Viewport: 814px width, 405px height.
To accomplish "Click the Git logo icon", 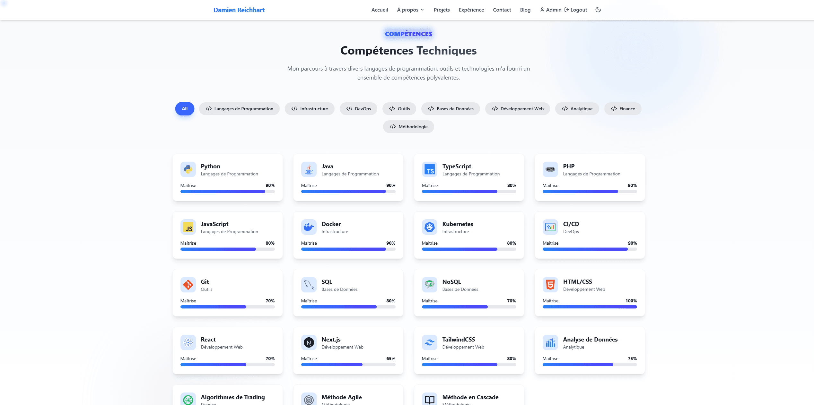I will click(188, 285).
